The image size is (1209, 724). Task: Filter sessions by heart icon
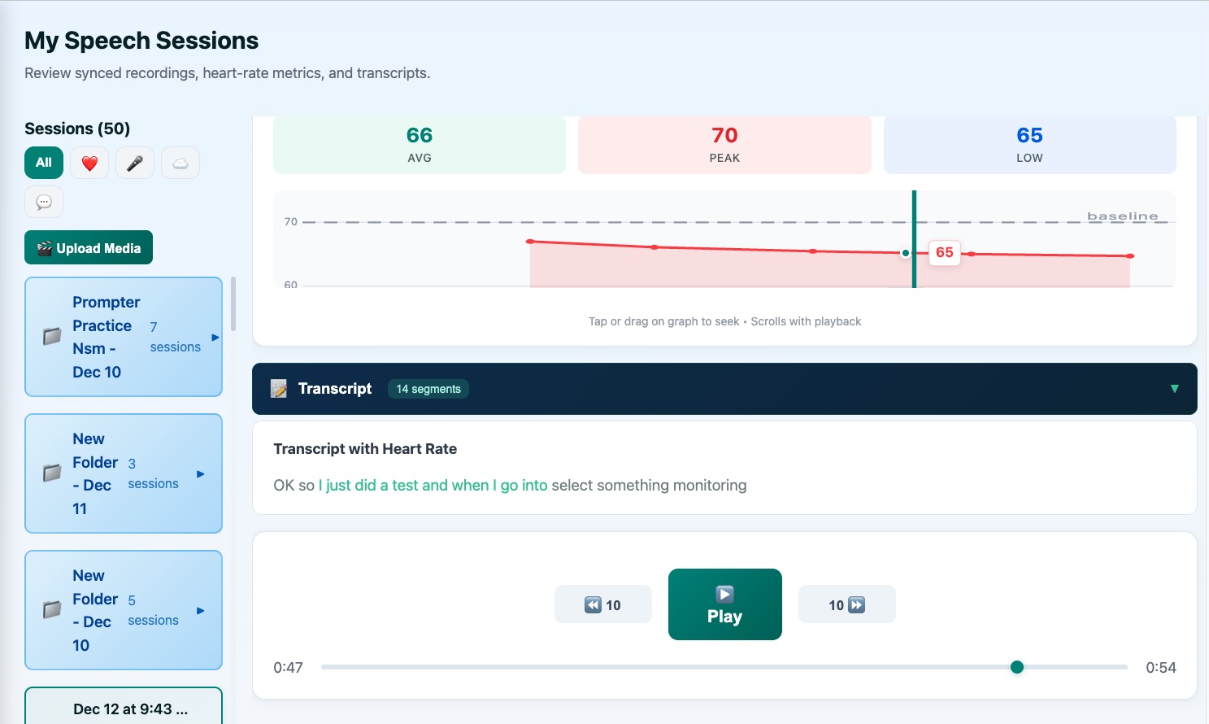point(89,163)
